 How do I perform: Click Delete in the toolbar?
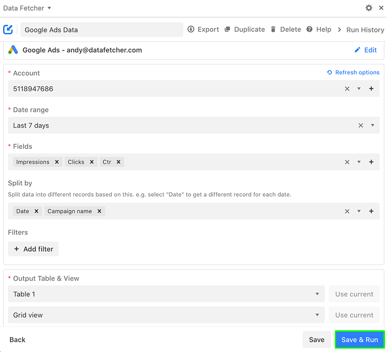click(x=290, y=29)
